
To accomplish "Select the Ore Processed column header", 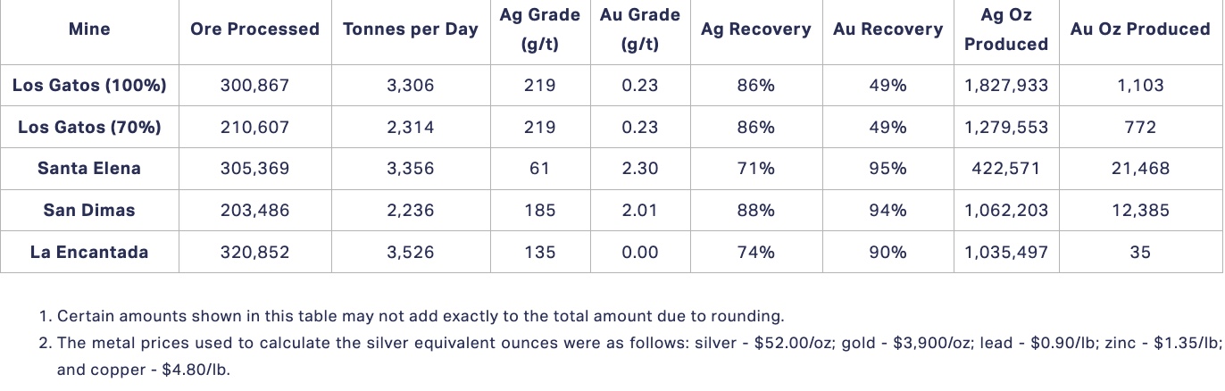I will (x=254, y=29).
